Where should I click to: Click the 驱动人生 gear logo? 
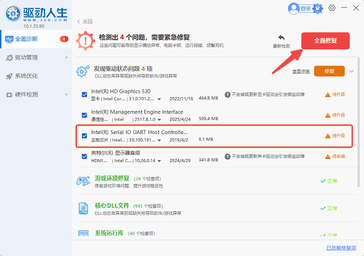pos(13,13)
